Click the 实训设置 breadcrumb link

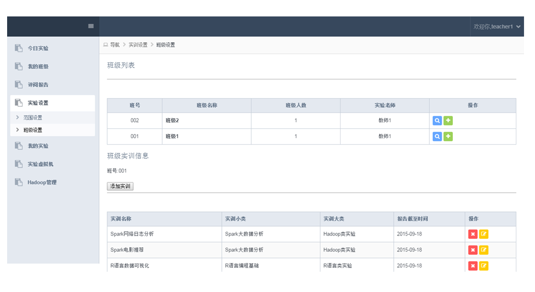138,45
